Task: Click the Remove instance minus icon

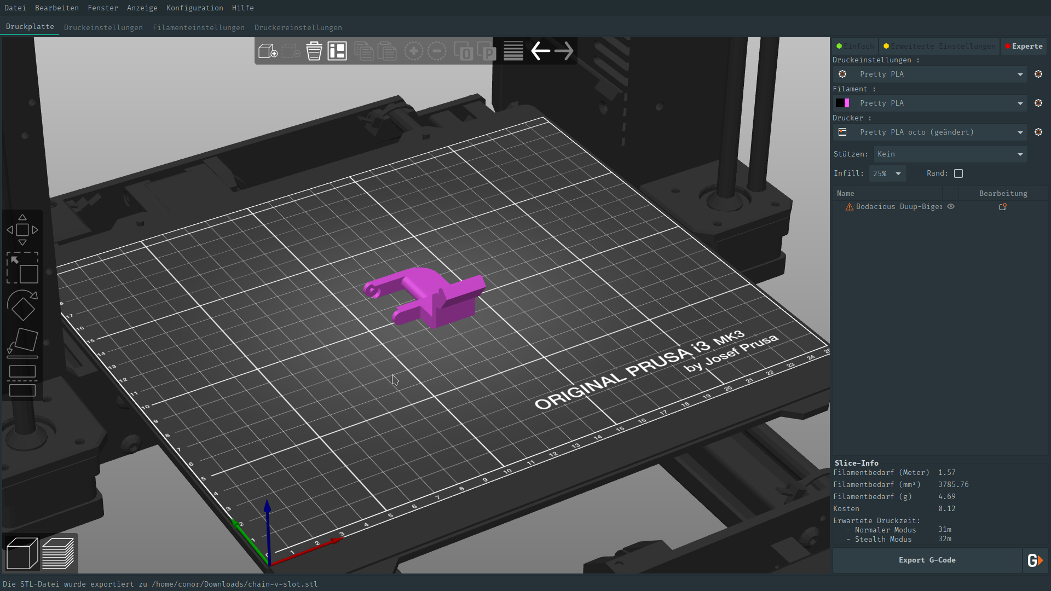Action: [x=437, y=51]
